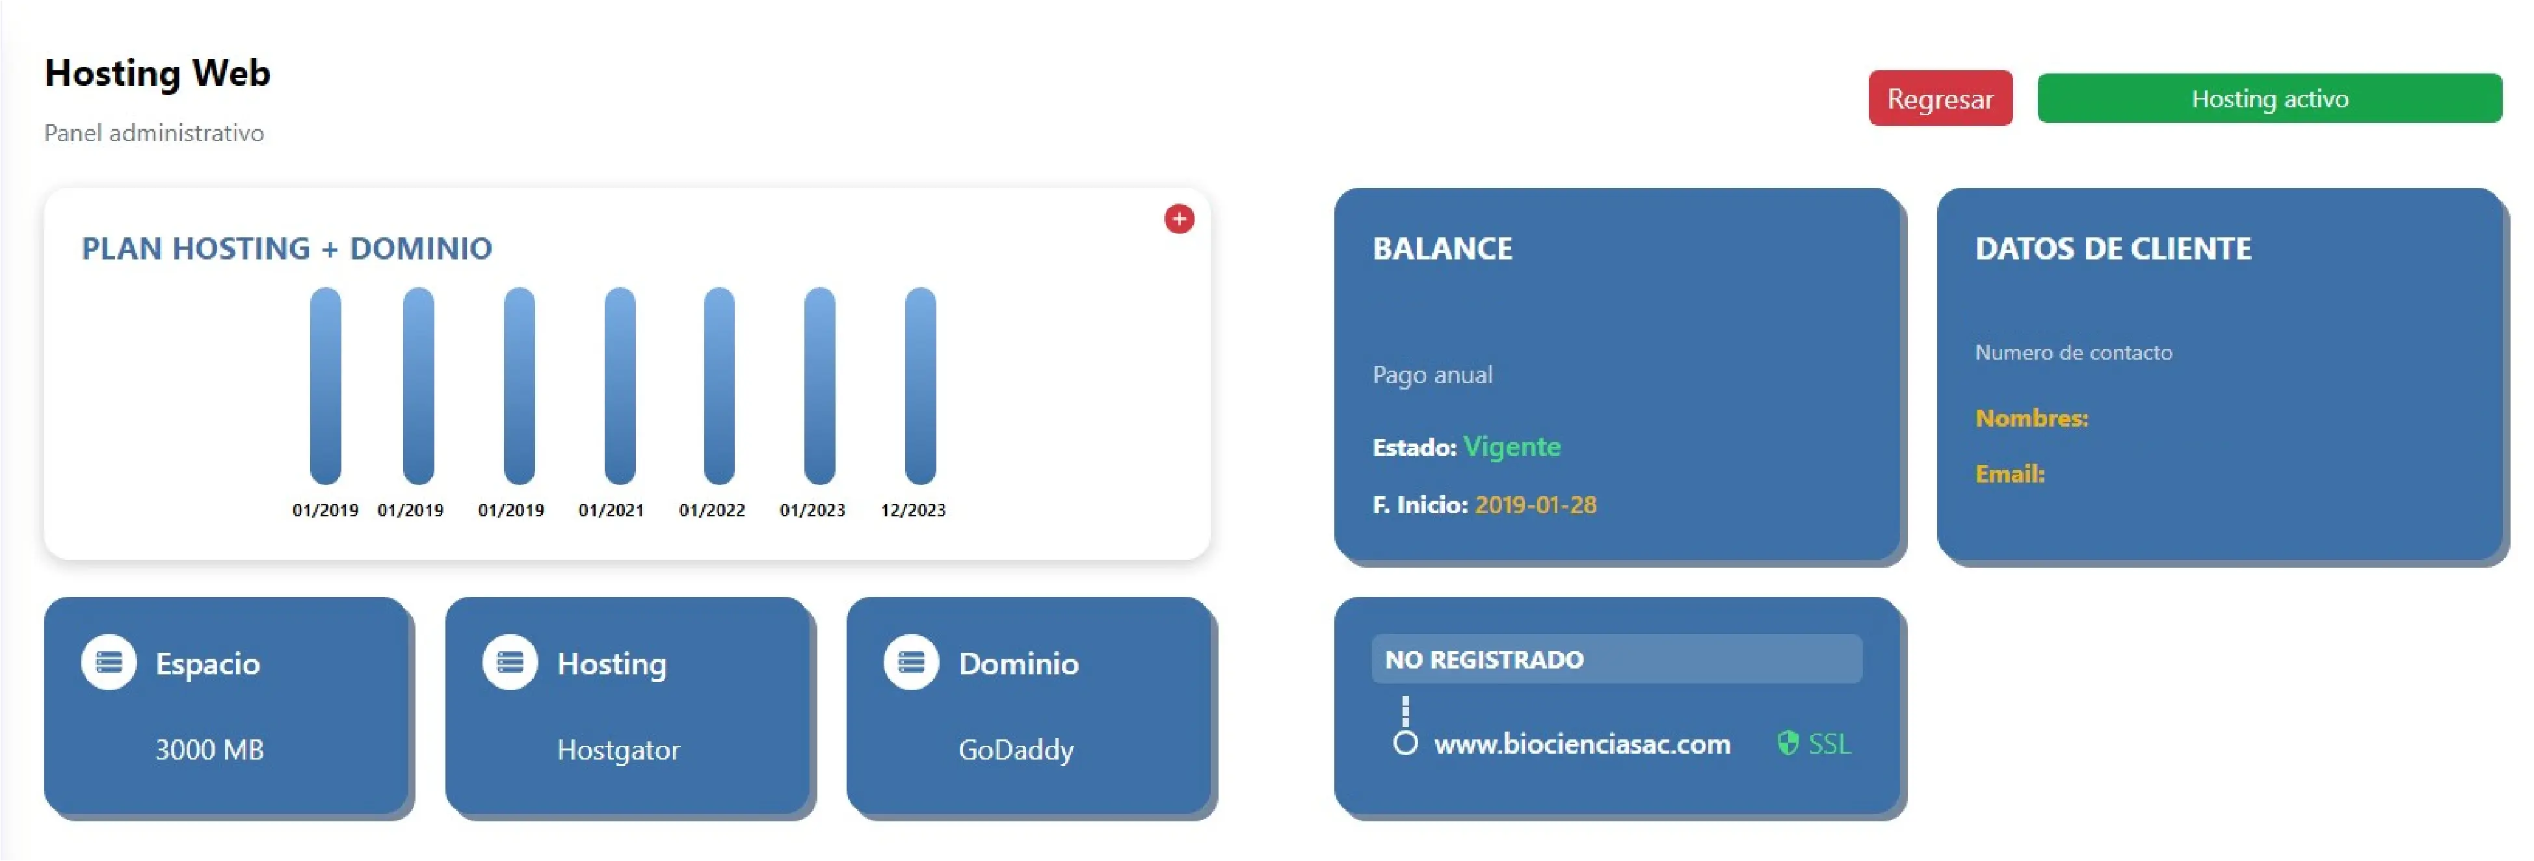Select the 01/2022 chart bar
This screenshot has width=2534, height=861.
pos(719,386)
